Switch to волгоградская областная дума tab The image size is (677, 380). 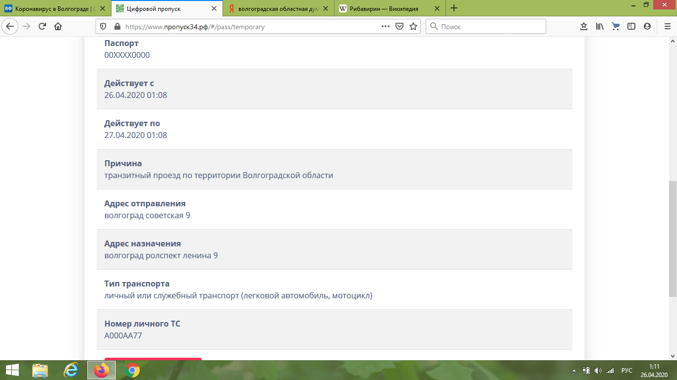(279, 9)
